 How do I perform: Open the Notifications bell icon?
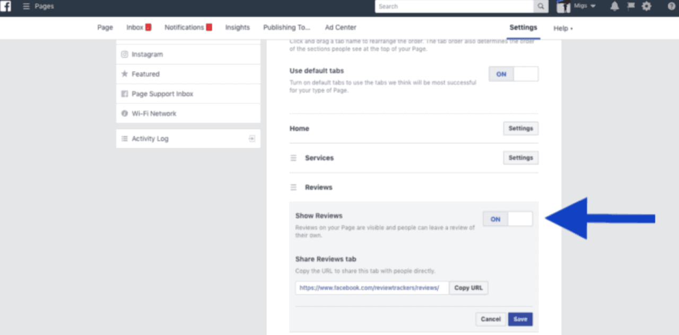614,6
